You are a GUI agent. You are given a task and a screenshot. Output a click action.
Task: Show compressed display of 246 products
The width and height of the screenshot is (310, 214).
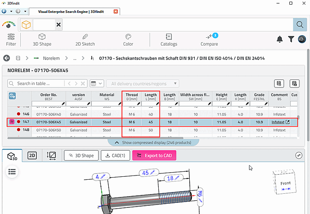coord(153,142)
